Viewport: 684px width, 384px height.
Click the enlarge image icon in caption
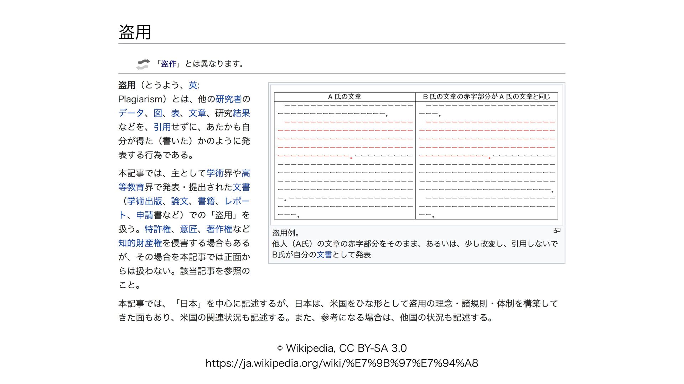(557, 230)
